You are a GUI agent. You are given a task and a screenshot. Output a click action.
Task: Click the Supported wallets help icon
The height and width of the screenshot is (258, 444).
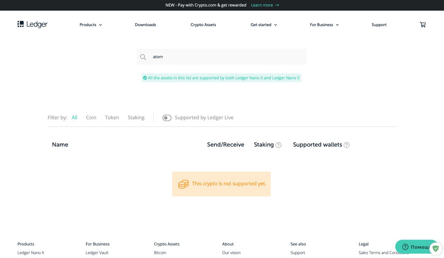(x=347, y=145)
